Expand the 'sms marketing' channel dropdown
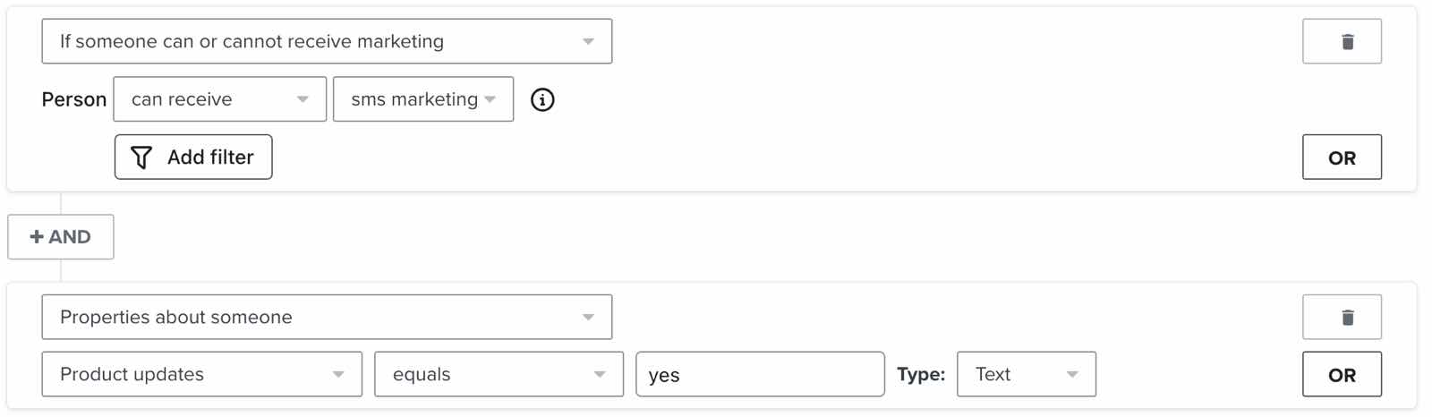This screenshot has width=1432, height=417. (x=422, y=99)
